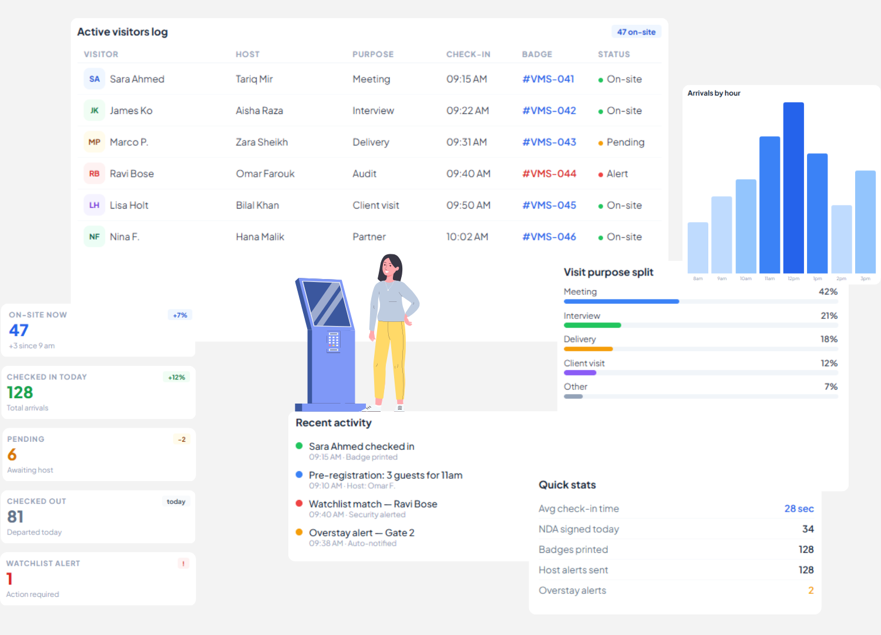The height and width of the screenshot is (635, 881).
Task: Click the 11am bar in Arrivals chart
Action: [x=769, y=205]
